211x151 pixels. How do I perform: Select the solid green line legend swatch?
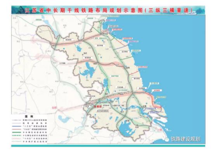pyautogui.click(x=17, y=132)
